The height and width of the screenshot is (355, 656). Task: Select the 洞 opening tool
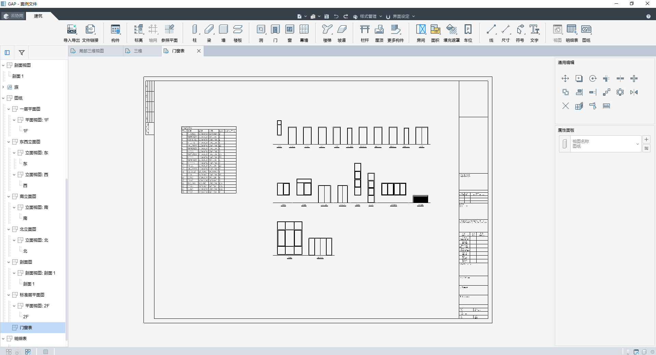tap(261, 33)
